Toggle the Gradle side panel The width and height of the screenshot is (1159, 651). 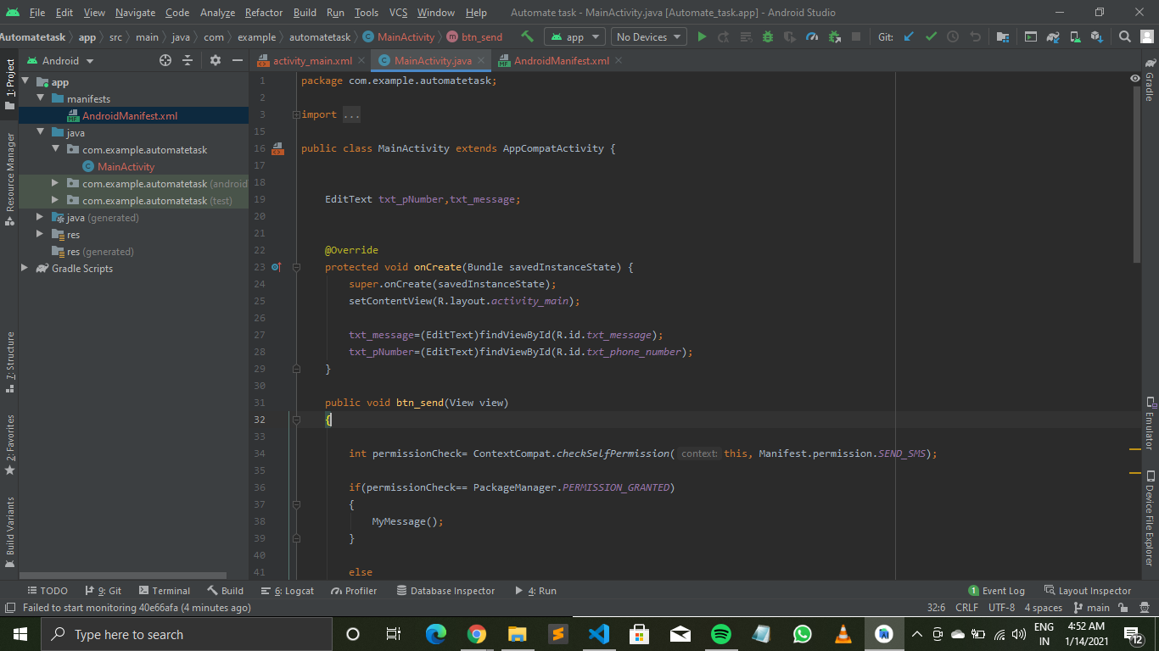tap(1150, 81)
